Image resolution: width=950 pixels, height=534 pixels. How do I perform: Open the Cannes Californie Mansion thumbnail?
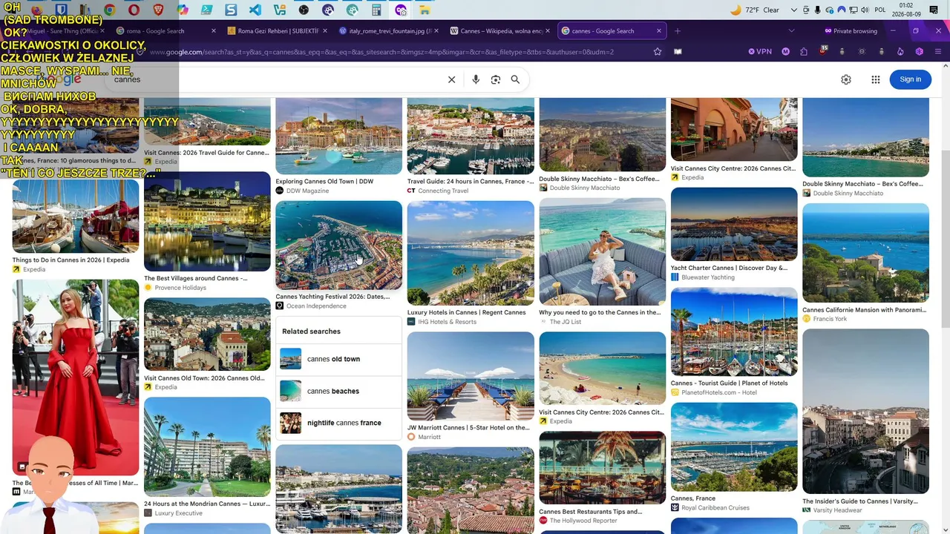point(865,252)
